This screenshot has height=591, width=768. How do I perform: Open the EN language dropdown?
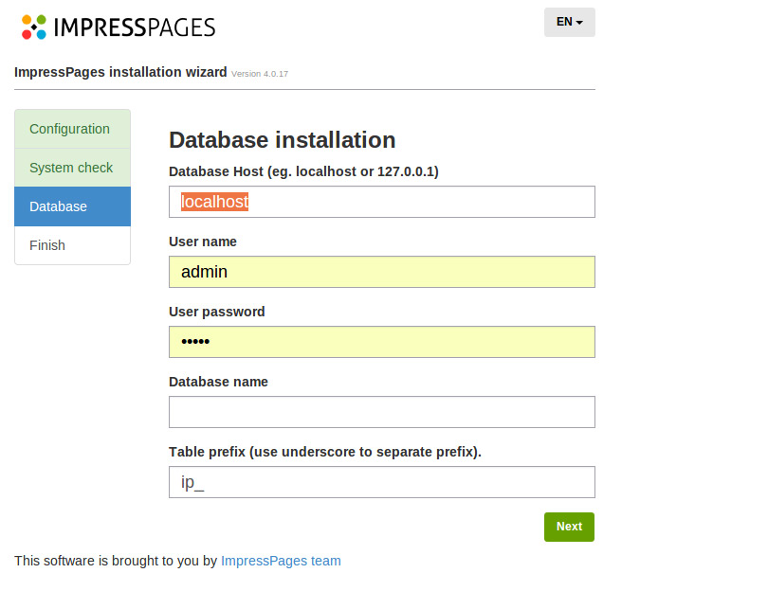coord(569,22)
